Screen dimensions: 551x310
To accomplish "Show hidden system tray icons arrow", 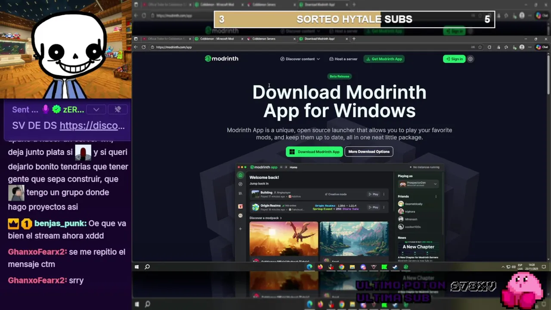I will 503,267.
